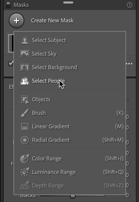Click the Luminance Range icon
This screenshot has height=202, width=139.
[25, 172]
